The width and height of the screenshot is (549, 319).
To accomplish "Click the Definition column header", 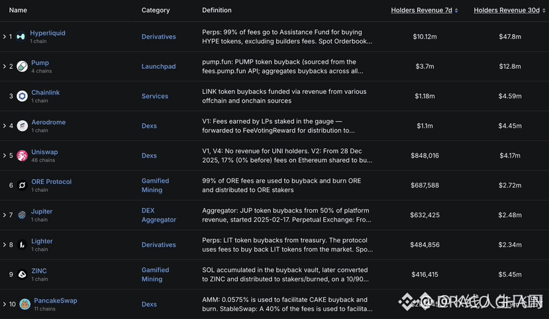I will click(x=217, y=10).
